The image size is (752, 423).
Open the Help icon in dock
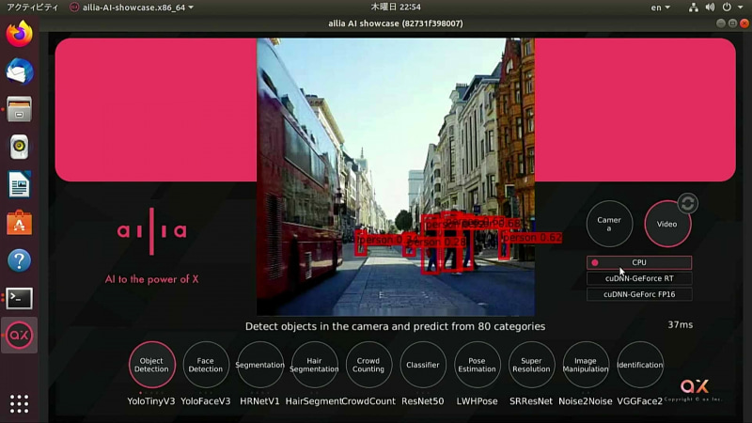point(19,260)
